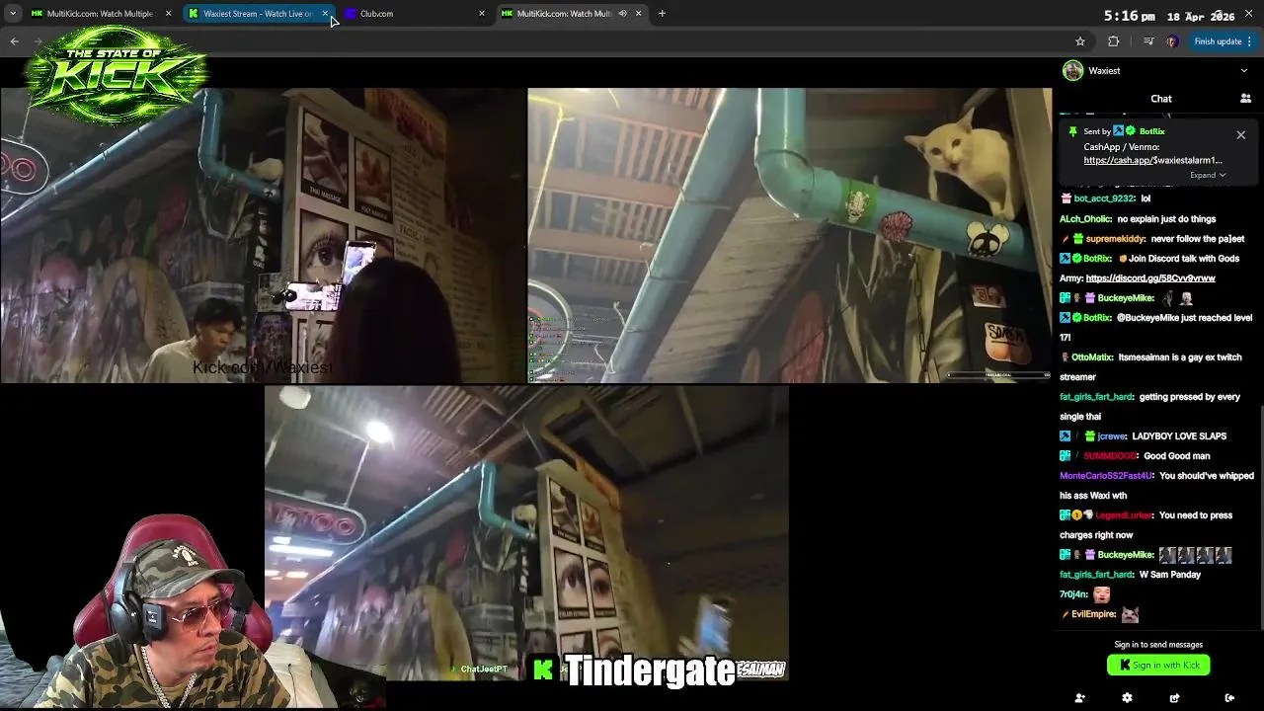Open the tab search dropdown arrow
This screenshot has height=711, width=1264.
[13, 14]
